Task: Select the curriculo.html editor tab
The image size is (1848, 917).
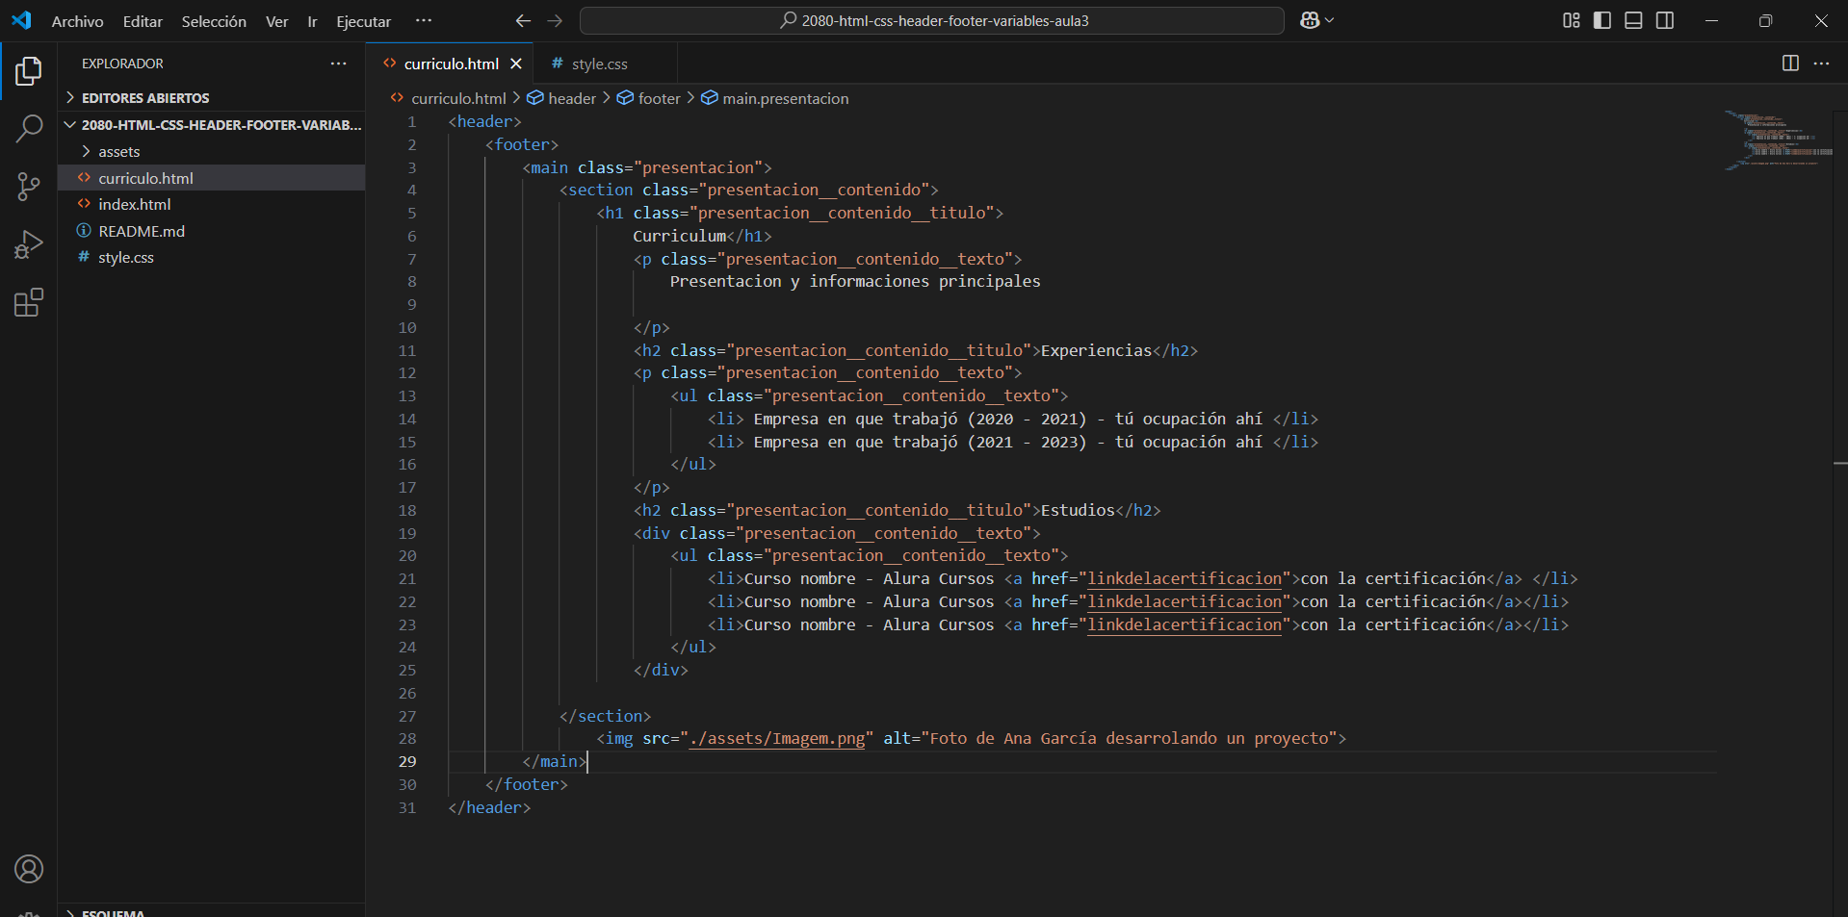Action: pyautogui.click(x=451, y=64)
